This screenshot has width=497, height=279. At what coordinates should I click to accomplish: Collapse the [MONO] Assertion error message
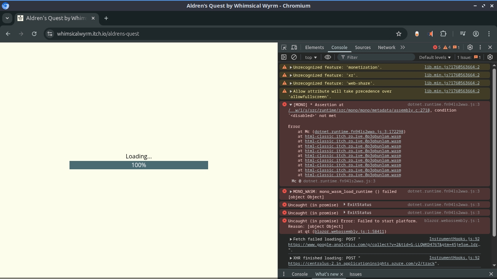click(x=291, y=105)
